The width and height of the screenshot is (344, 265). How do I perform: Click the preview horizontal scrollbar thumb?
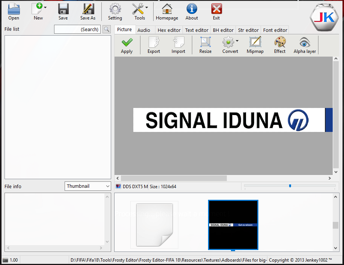pyautogui.click(x=174, y=178)
